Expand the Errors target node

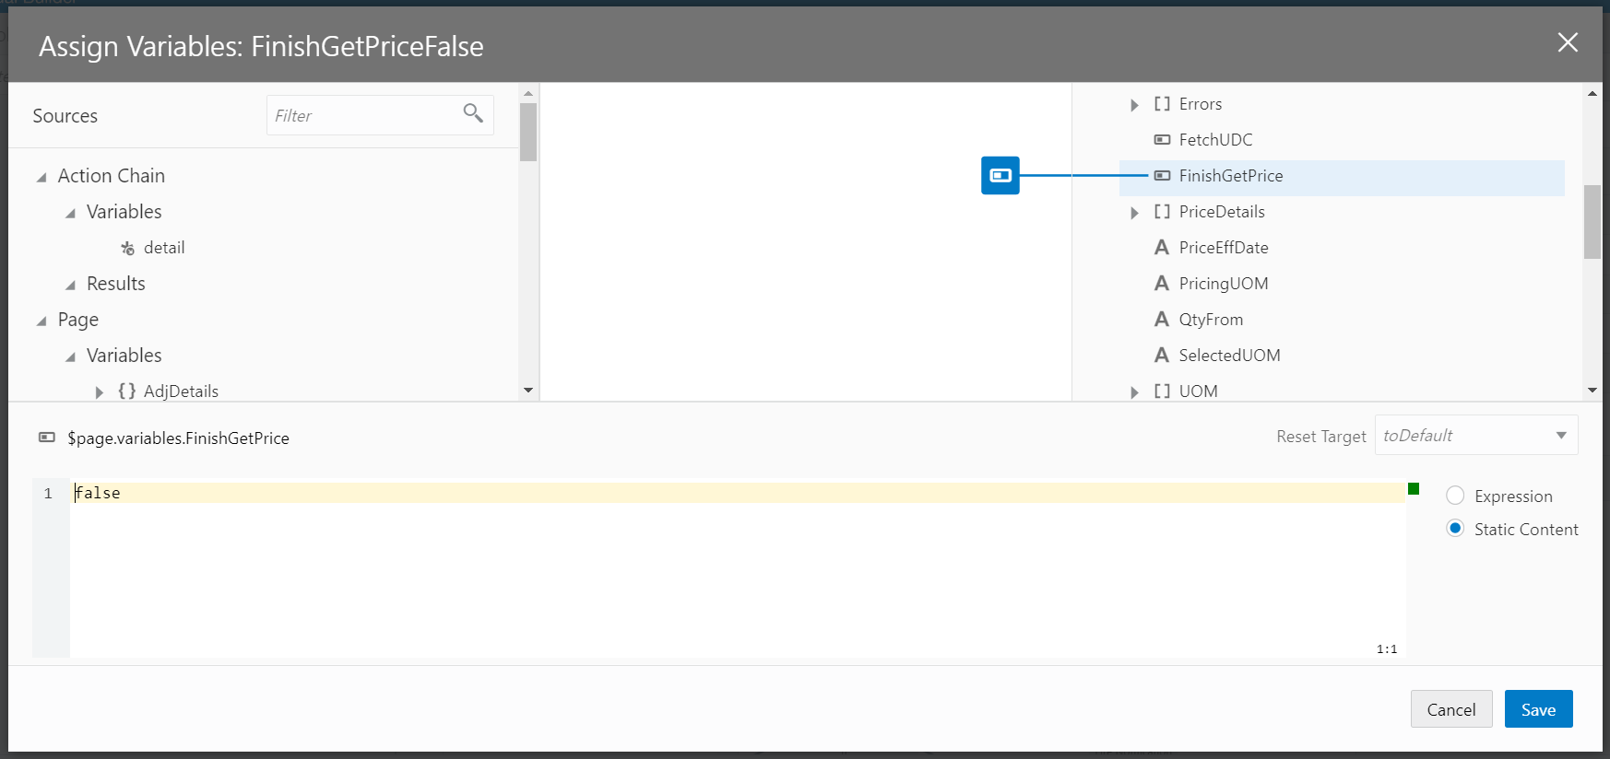pos(1134,105)
